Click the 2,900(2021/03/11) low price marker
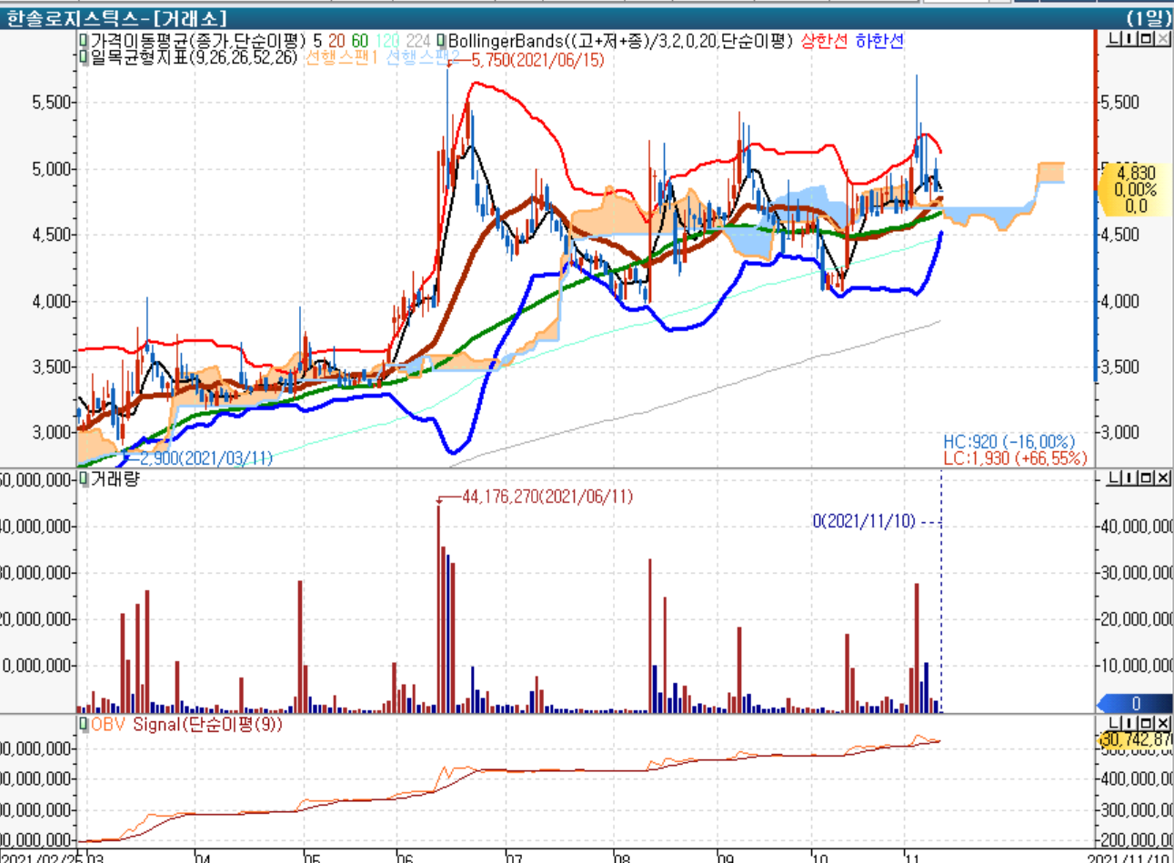The width and height of the screenshot is (1174, 863). (206, 458)
